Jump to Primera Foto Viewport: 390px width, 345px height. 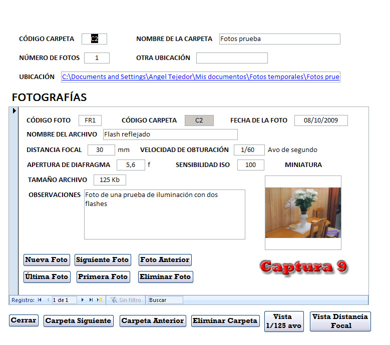click(x=103, y=276)
